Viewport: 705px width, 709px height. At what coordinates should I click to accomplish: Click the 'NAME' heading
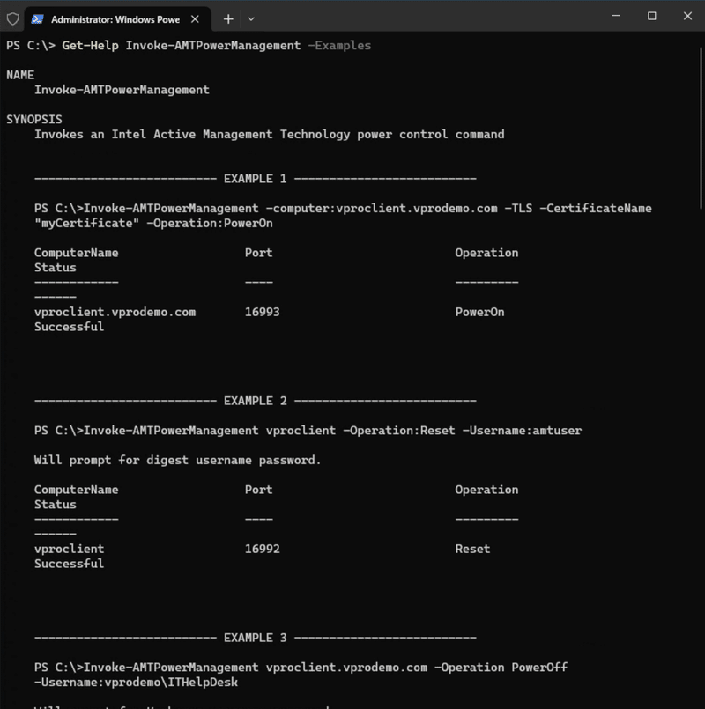[20, 75]
